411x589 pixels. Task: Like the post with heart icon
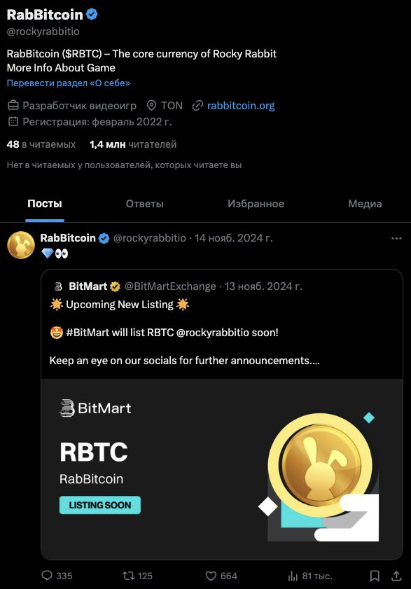click(x=211, y=576)
